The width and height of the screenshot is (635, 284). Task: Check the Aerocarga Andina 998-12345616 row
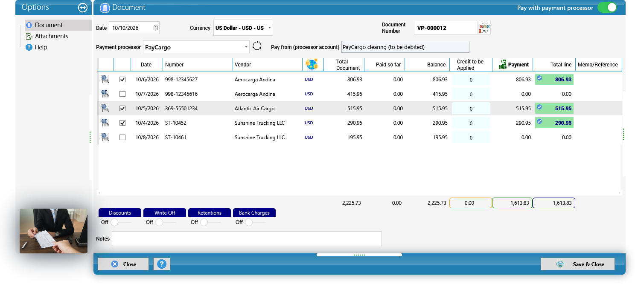click(x=122, y=94)
